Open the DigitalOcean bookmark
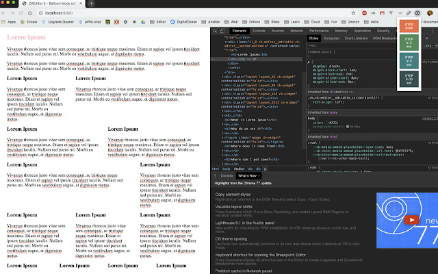The height and width of the screenshot is (274, 438). pyautogui.click(x=183, y=22)
